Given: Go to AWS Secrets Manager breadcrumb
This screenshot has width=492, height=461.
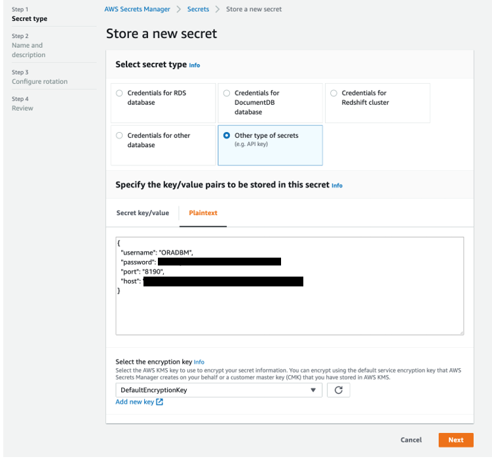Looking at the screenshot, I should [137, 9].
